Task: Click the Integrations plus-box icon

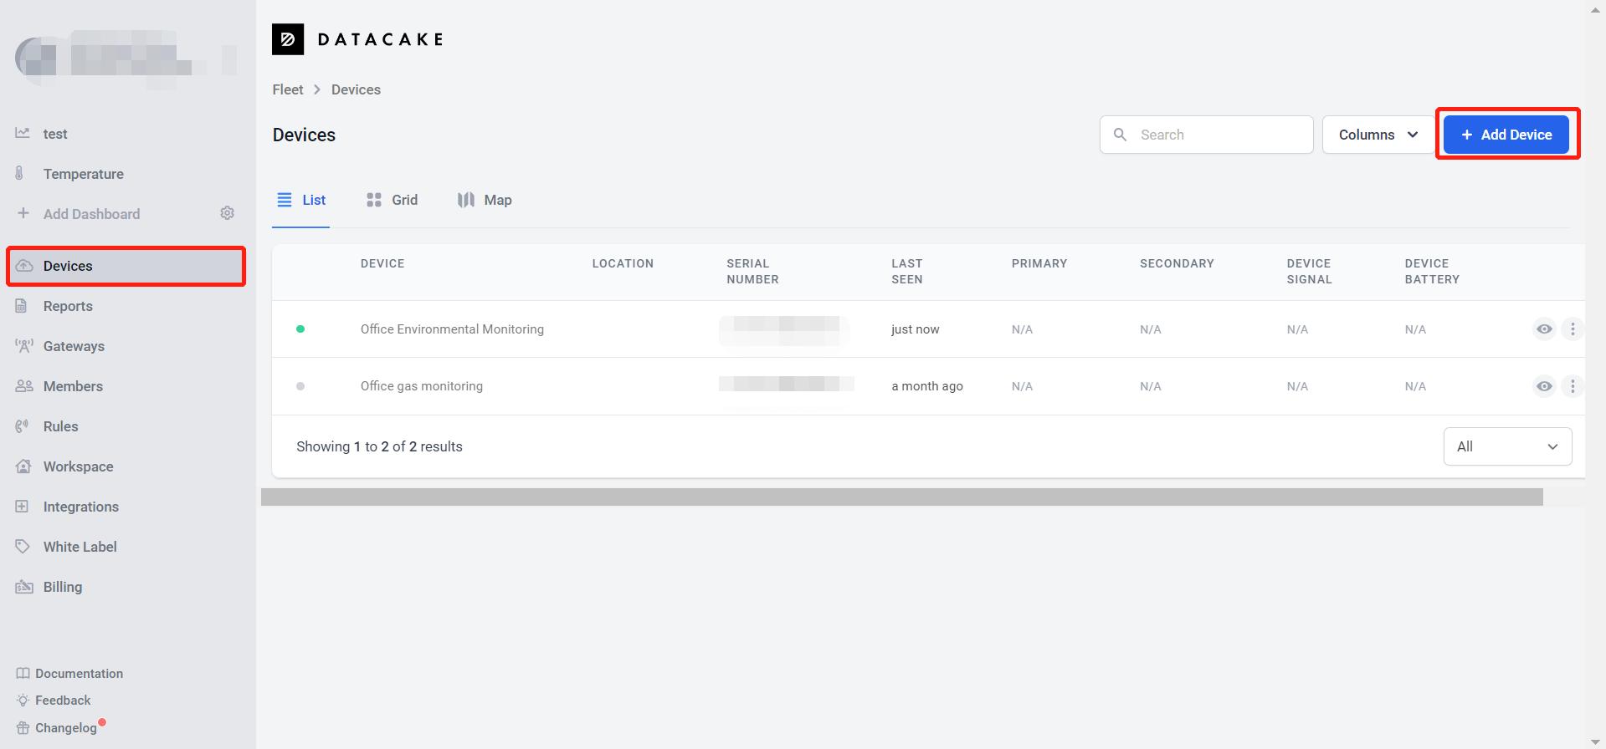Action: point(23,507)
